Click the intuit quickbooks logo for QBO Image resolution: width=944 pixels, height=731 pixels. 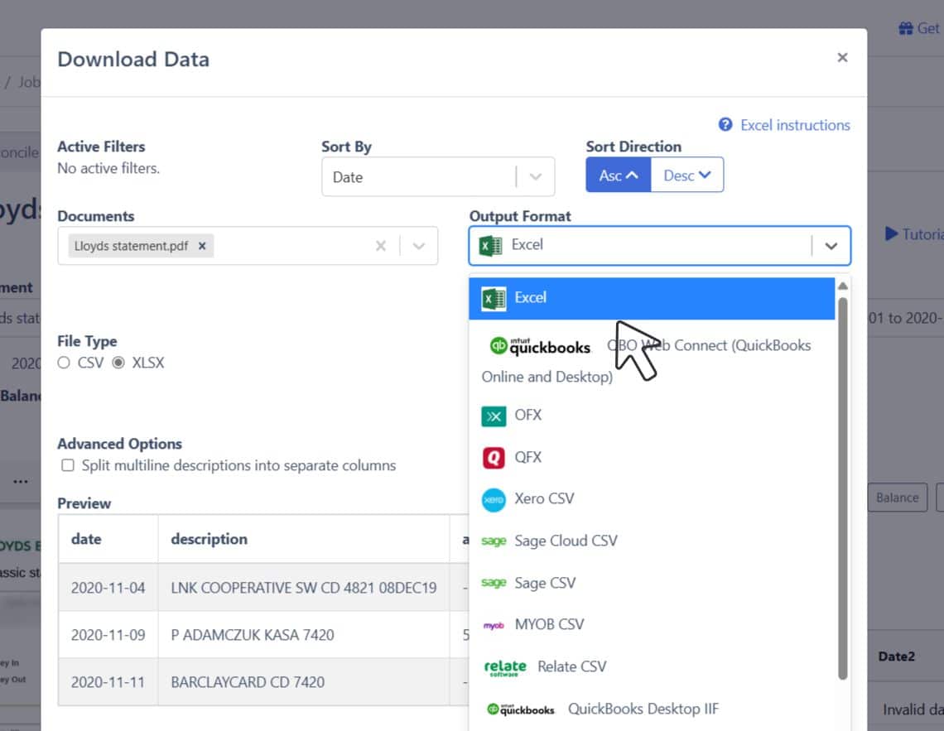pos(540,346)
